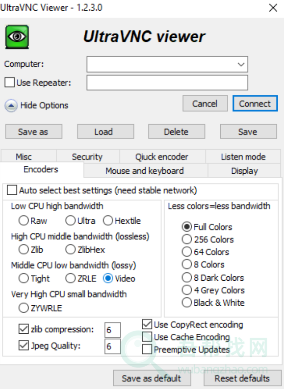Click the Load settings button
The height and width of the screenshot is (389, 284).
pos(103,131)
